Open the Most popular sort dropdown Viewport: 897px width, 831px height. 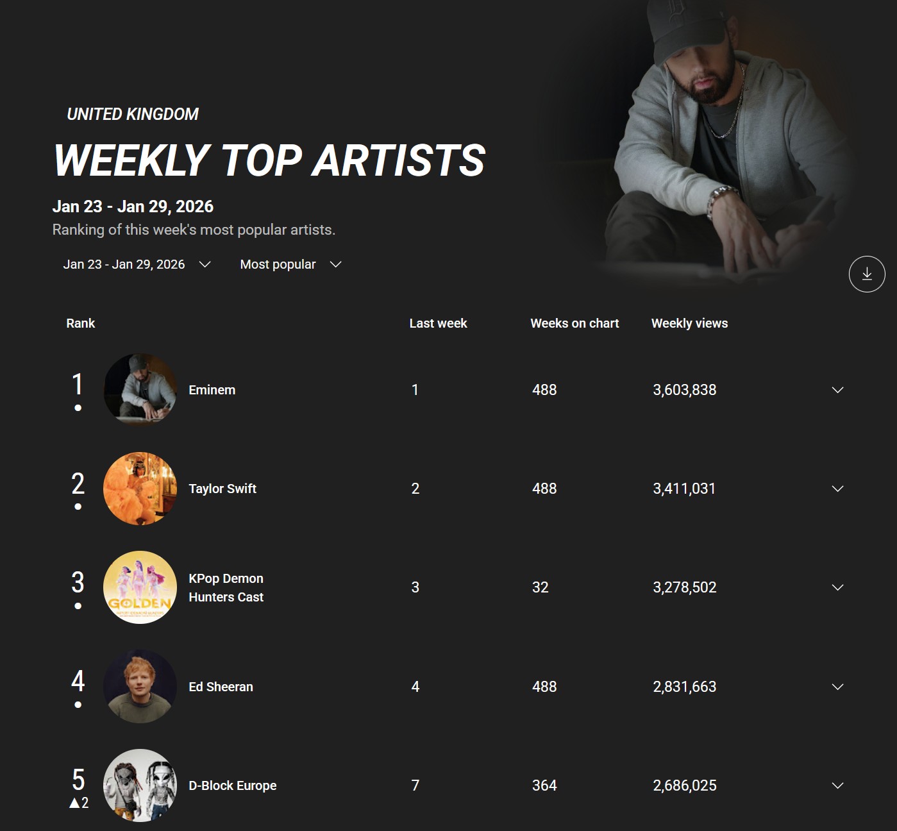(x=290, y=264)
